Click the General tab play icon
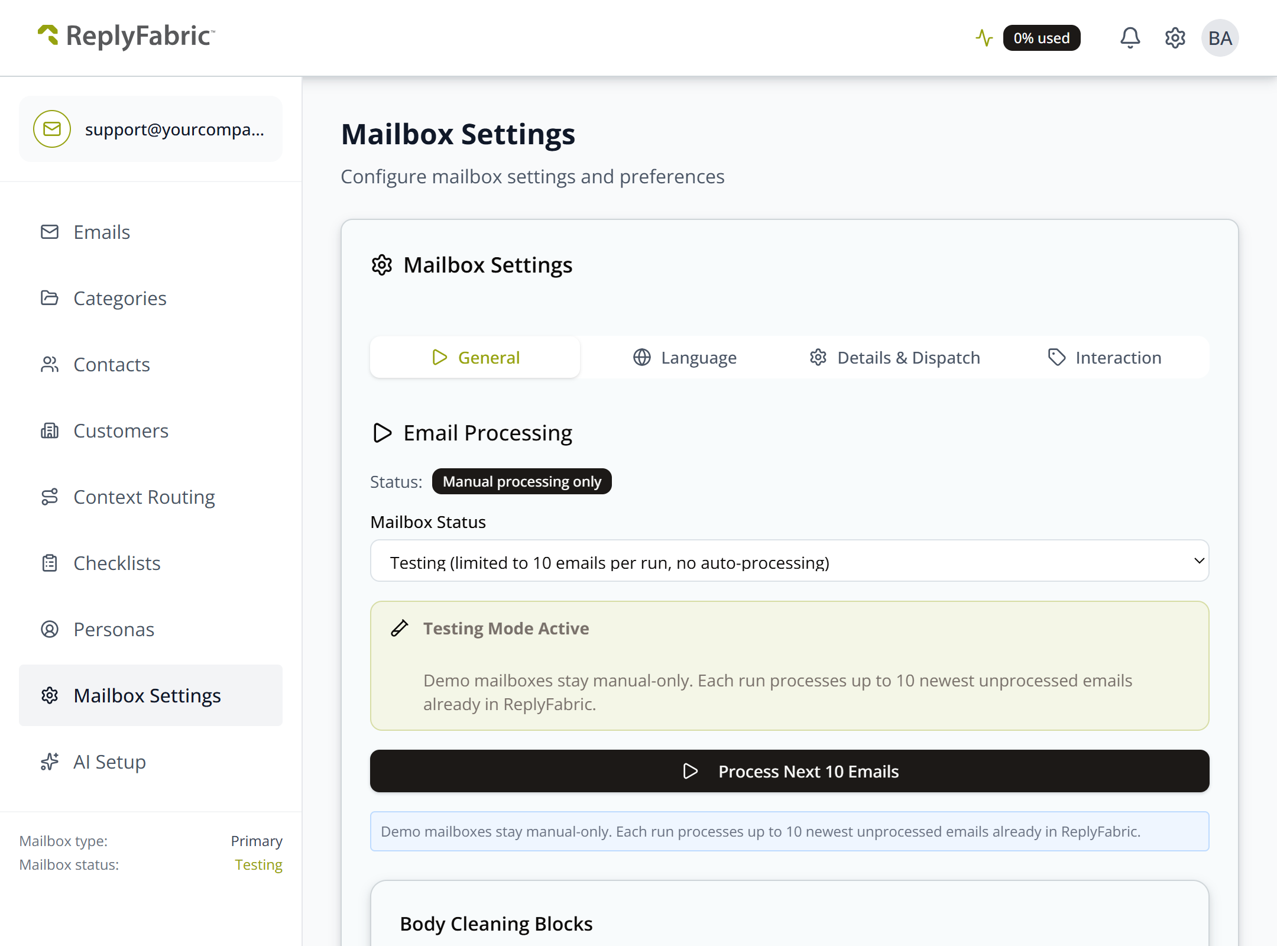 click(439, 357)
